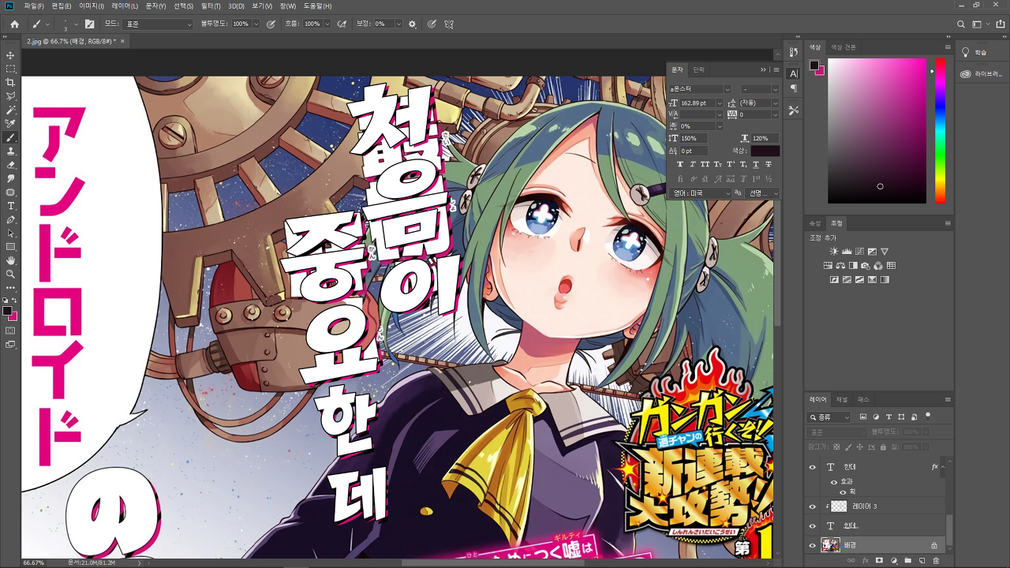
Task: Select the Eraser tool
Action: tap(11, 165)
